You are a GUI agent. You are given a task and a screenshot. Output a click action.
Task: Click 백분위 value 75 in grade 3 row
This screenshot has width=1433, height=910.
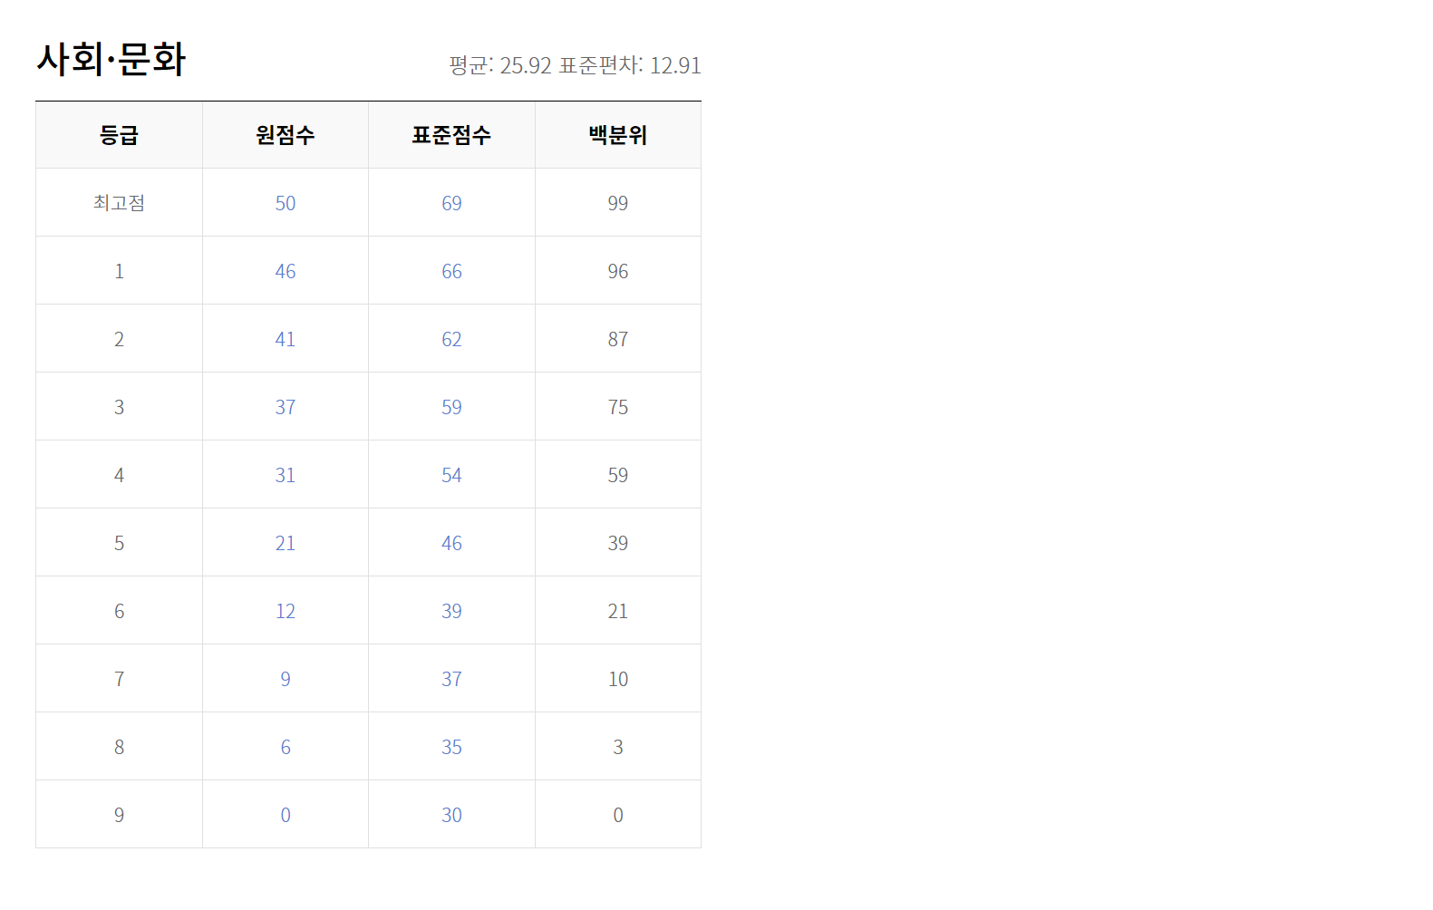[618, 407]
